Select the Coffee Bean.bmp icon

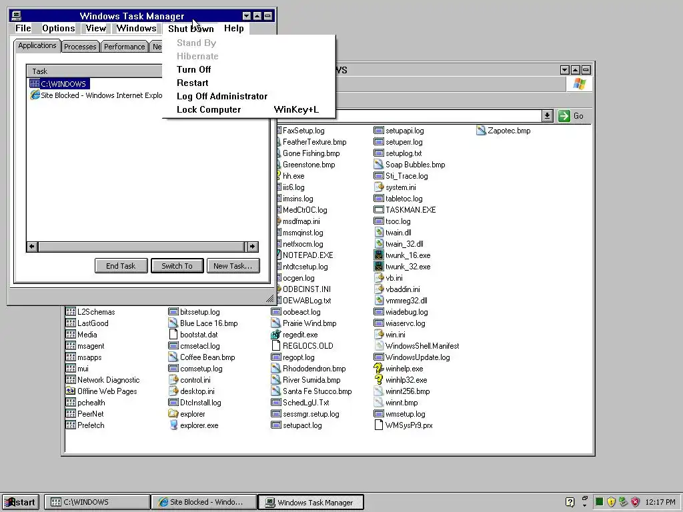(173, 357)
